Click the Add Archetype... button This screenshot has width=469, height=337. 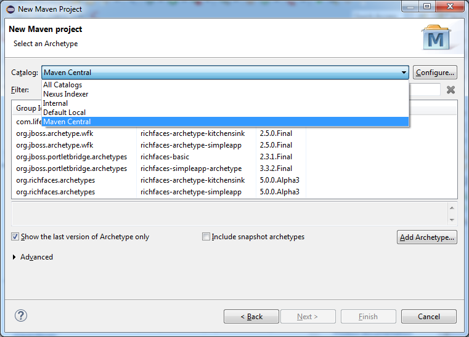(x=427, y=237)
